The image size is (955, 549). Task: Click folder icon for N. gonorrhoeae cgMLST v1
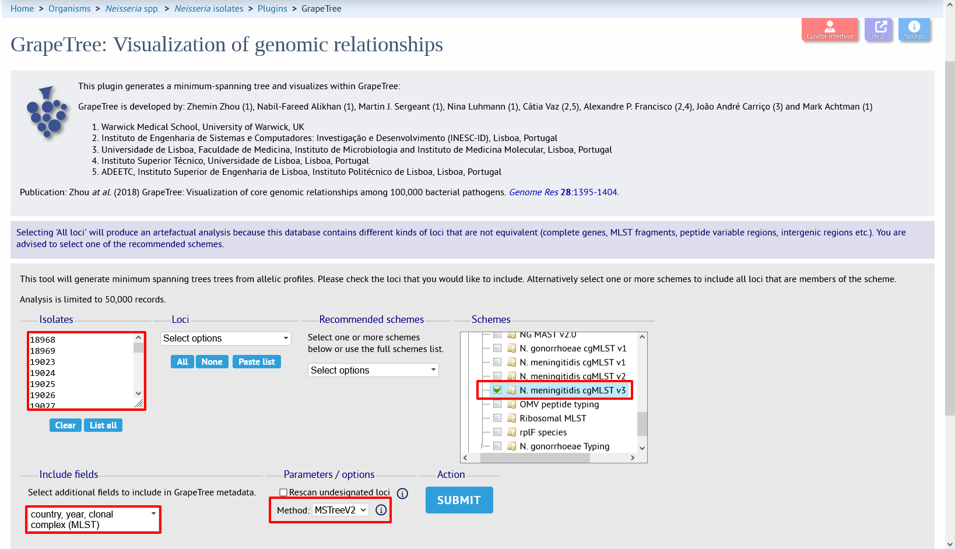tap(512, 349)
